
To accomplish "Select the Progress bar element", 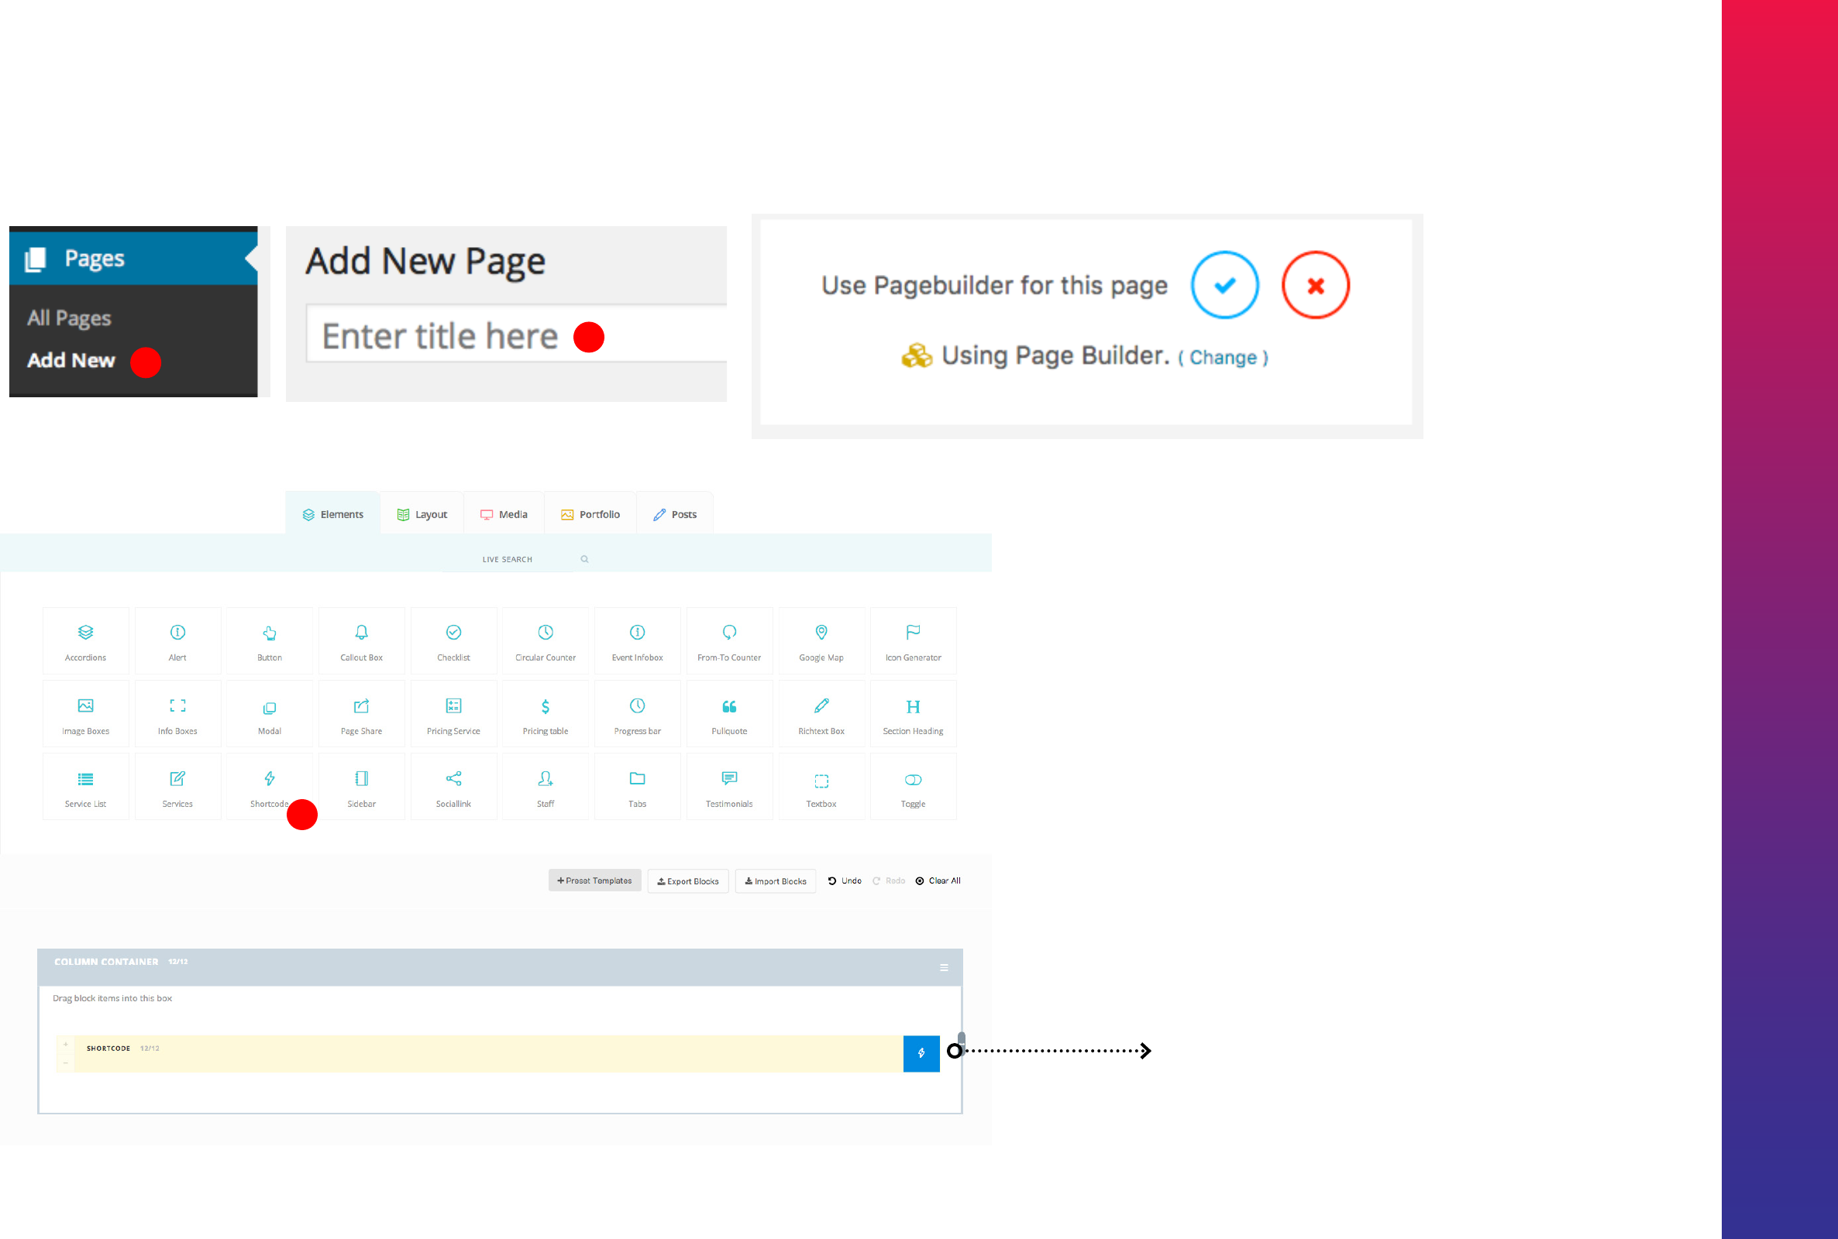I will [637, 714].
